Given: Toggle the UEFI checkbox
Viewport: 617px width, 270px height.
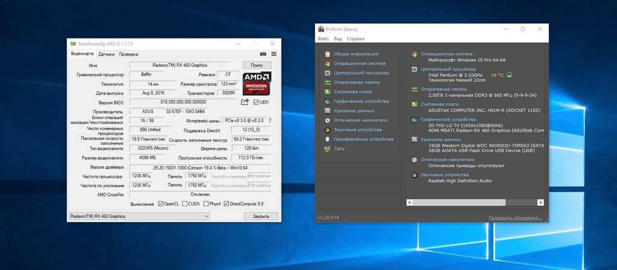Looking at the screenshot, I should pos(256,102).
